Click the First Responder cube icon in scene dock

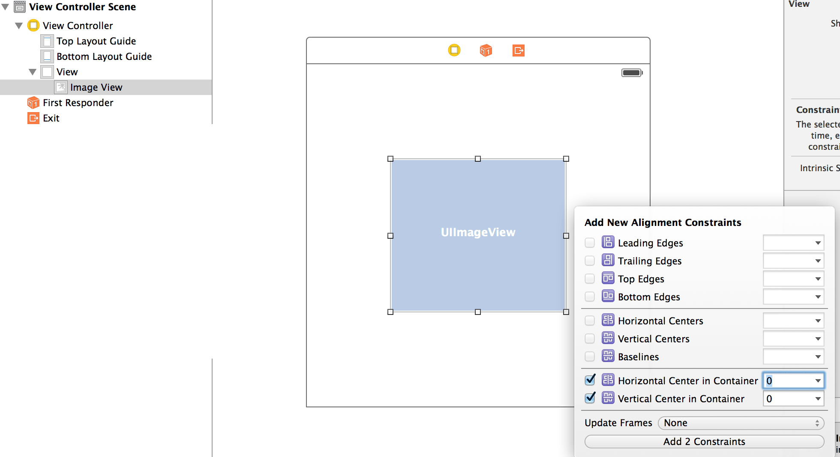pos(486,50)
